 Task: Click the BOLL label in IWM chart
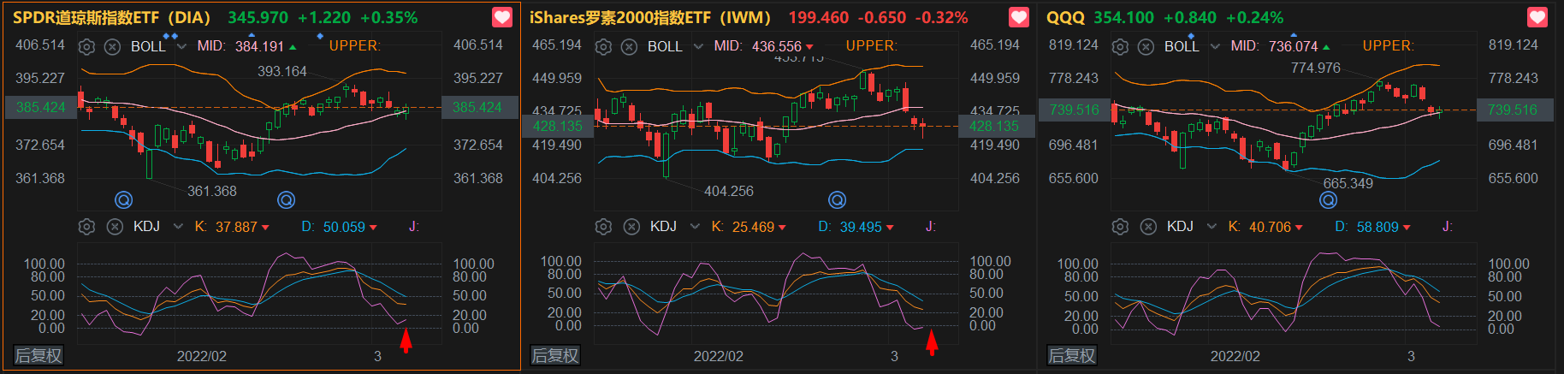pos(665,46)
